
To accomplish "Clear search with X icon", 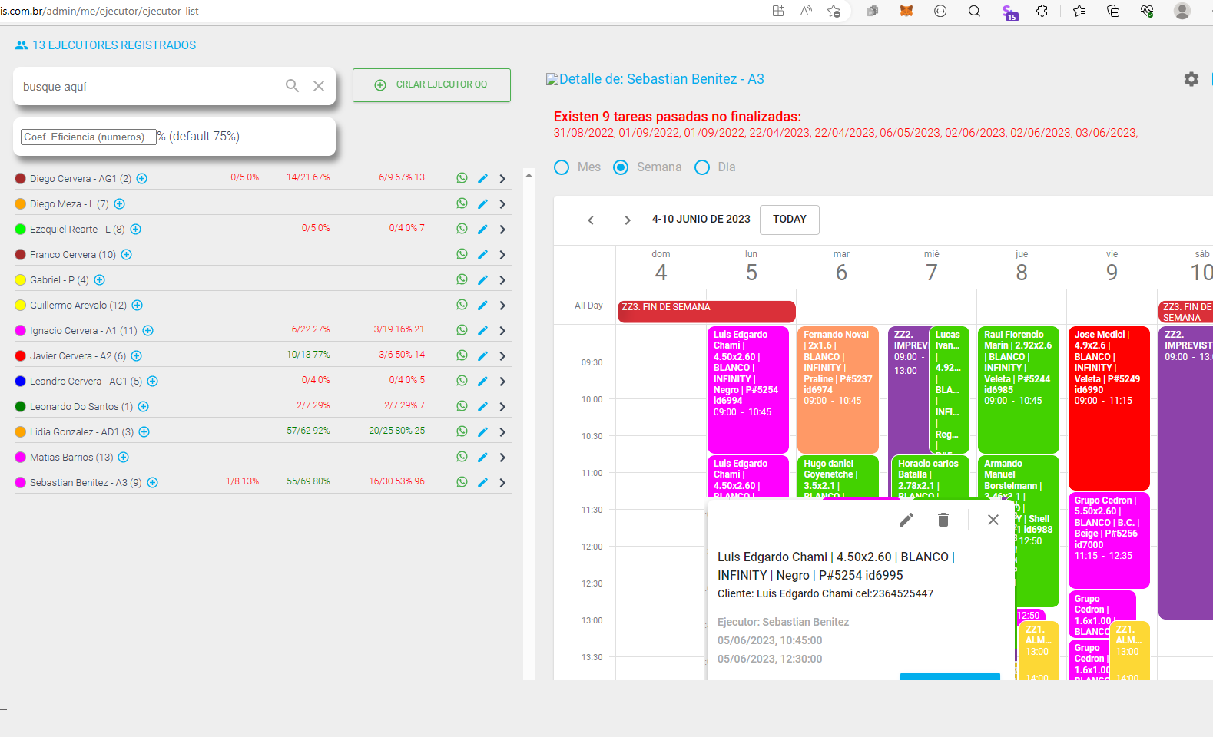I will pos(319,86).
